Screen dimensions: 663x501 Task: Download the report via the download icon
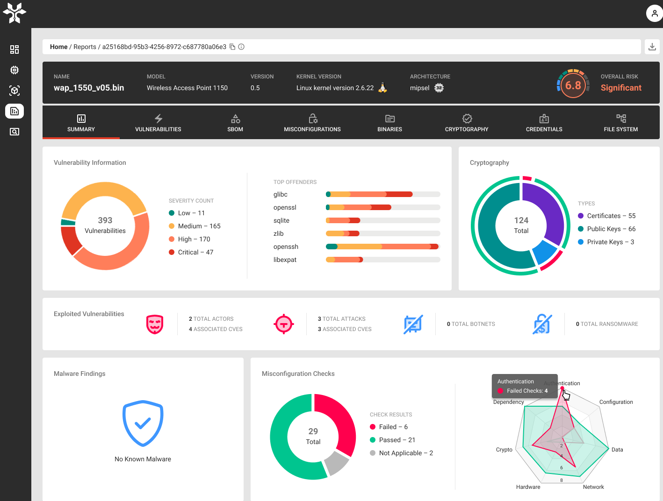coord(652,47)
